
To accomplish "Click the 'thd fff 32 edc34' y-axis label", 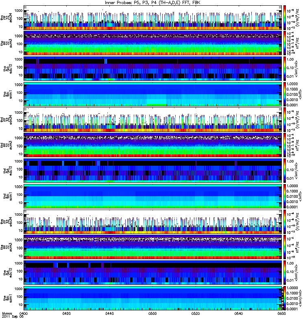I will point(7,120).
